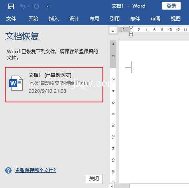Image resolution: width=189 pixels, height=188 pixels.
Task: Click the first line indent marker on ruler
Action: point(131,28)
